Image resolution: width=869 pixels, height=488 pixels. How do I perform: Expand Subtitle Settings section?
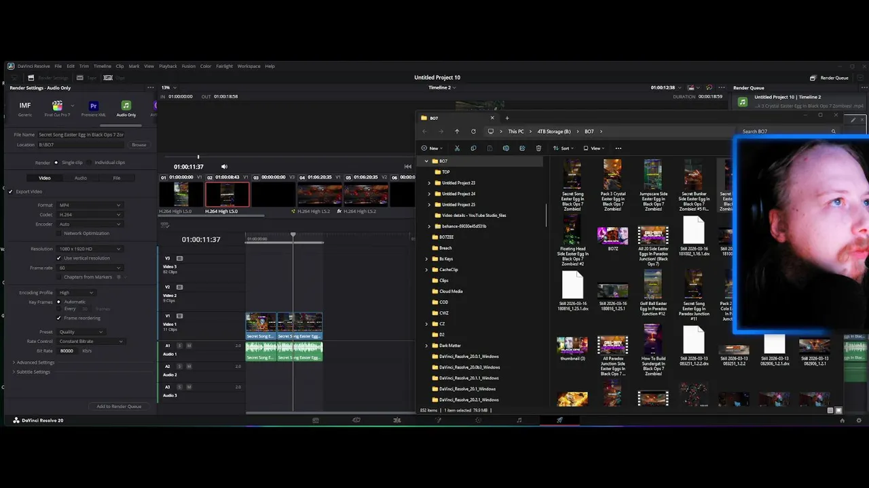pyautogui.click(x=31, y=372)
